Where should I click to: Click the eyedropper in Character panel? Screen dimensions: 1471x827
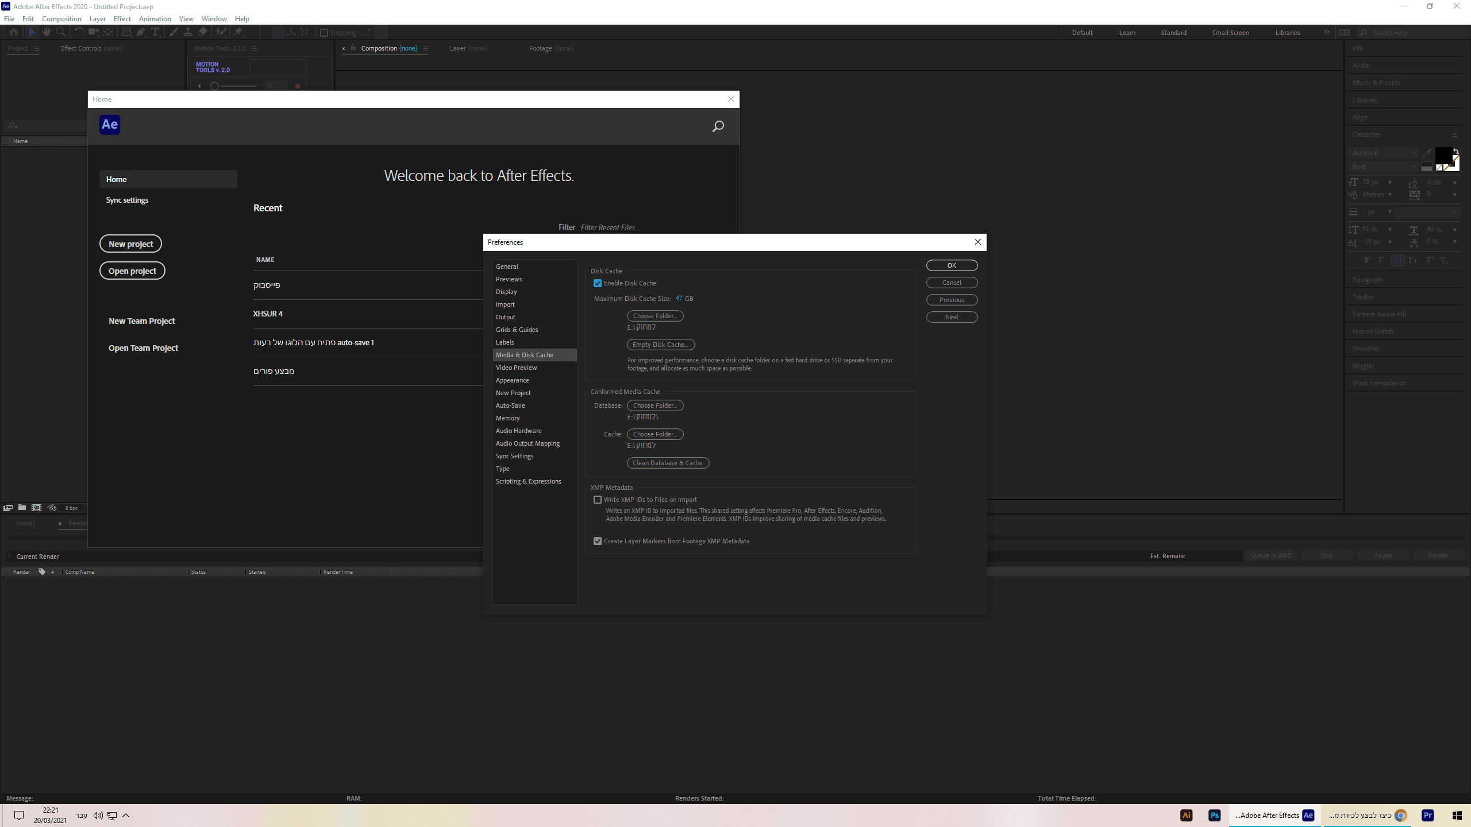pyautogui.click(x=1427, y=153)
